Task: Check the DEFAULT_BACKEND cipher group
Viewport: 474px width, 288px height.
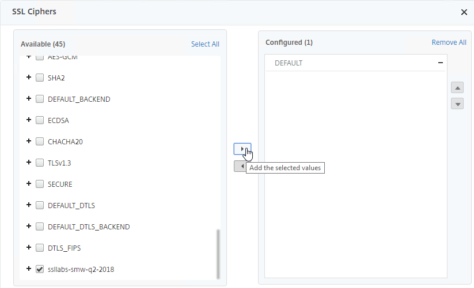Action: click(40, 99)
